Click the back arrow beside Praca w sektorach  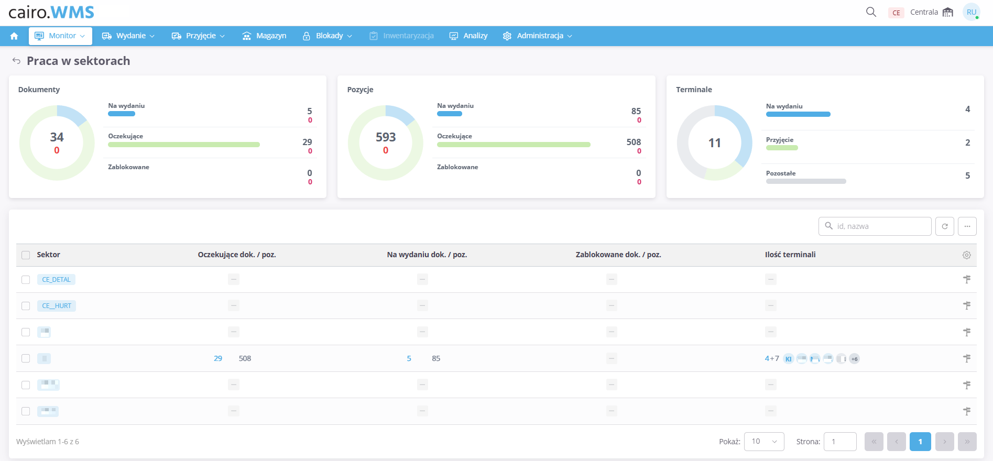coord(16,61)
